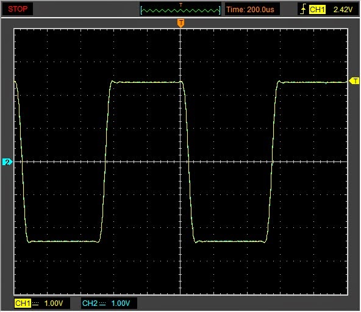Click the overview bar left bracket
This screenshot has height=312, width=361.
pyautogui.click(x=141, y=10)
